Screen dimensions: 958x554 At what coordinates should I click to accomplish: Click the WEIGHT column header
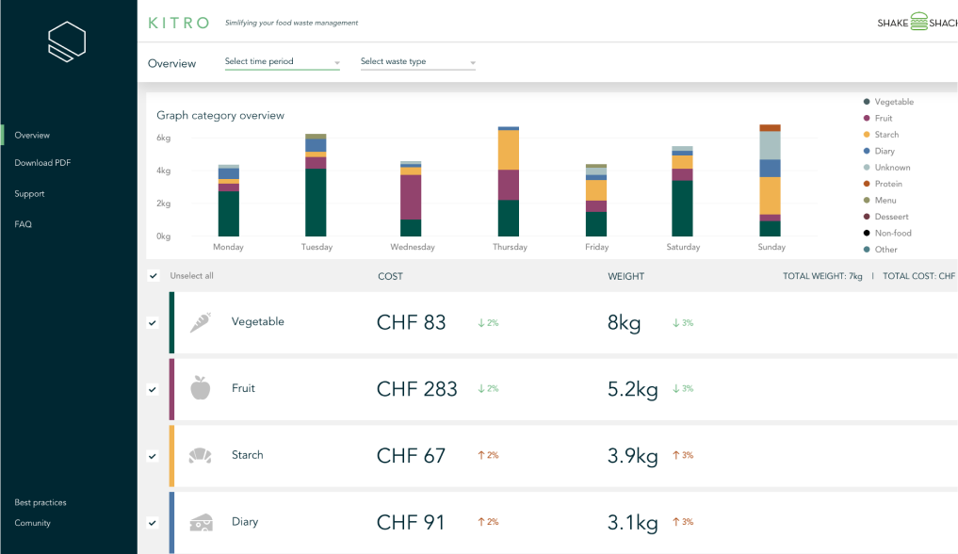(625, 276)
